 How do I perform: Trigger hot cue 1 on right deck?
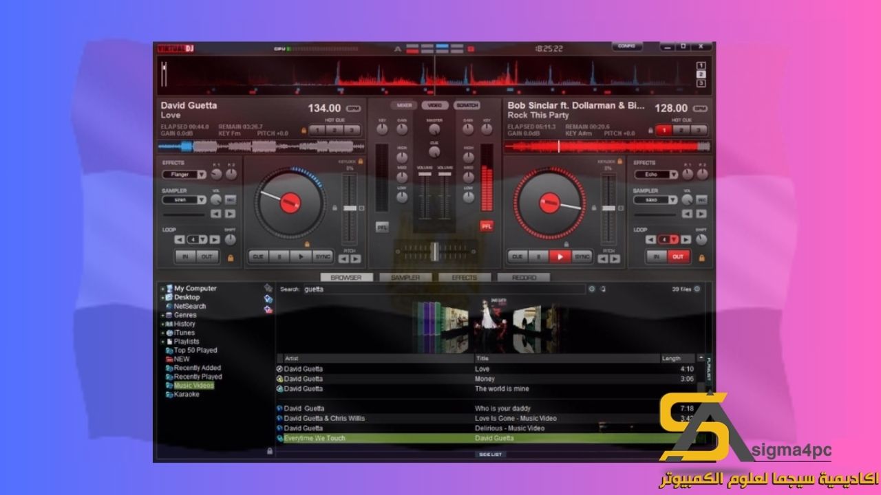664,131
